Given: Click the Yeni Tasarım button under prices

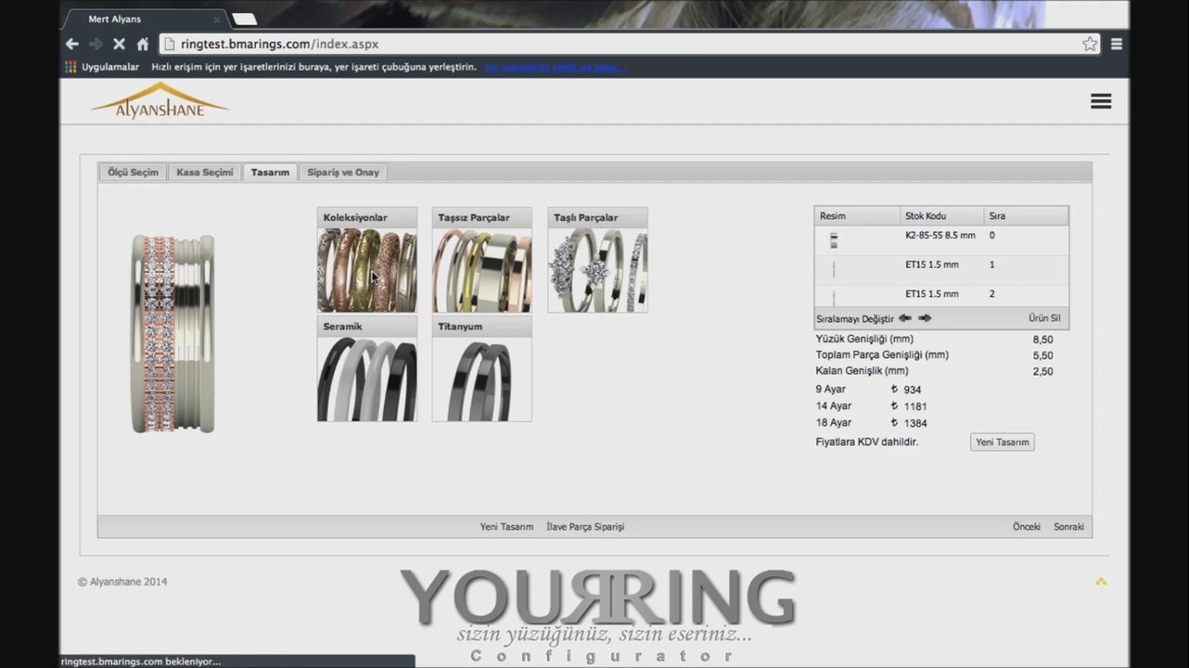Looking at the screenshot, I should click(x=1002, y=443).
